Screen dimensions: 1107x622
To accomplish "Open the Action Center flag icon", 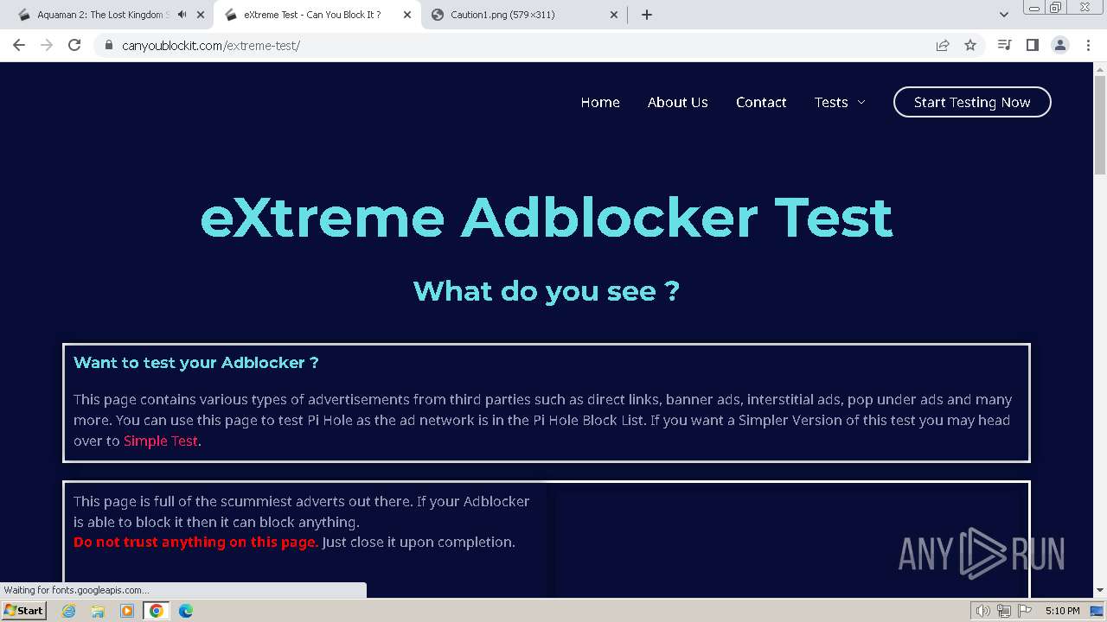I will pos(1025,611).
